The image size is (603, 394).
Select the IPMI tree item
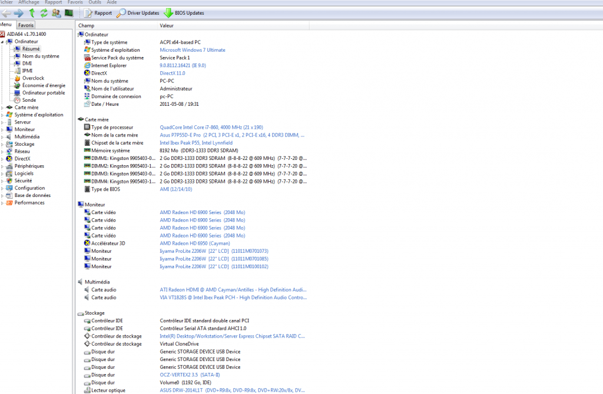pyautogui.click(x=27, y=71)
